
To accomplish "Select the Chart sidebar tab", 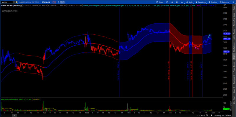I will (x=234, y=57).
